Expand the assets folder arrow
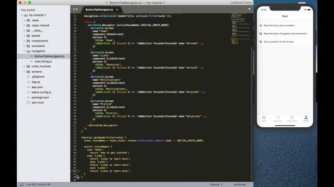Viewport: 334px width, 187px height. 25,36
